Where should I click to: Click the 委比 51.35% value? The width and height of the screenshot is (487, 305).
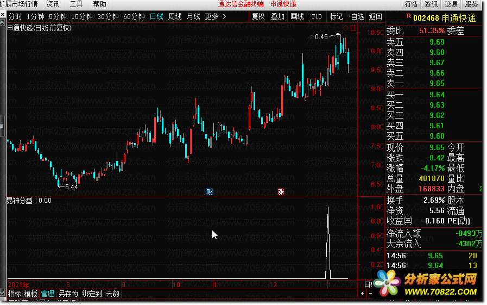[432, 30]
